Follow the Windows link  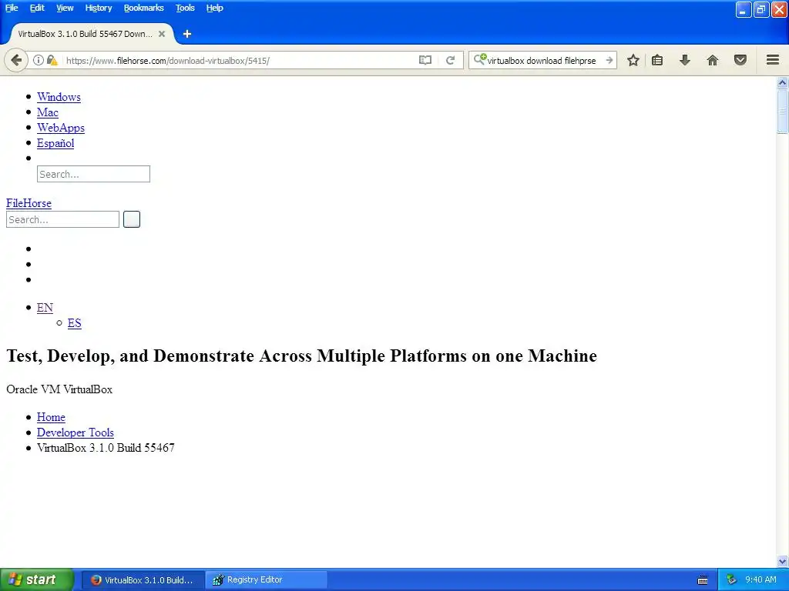click(x=59, y=97)
